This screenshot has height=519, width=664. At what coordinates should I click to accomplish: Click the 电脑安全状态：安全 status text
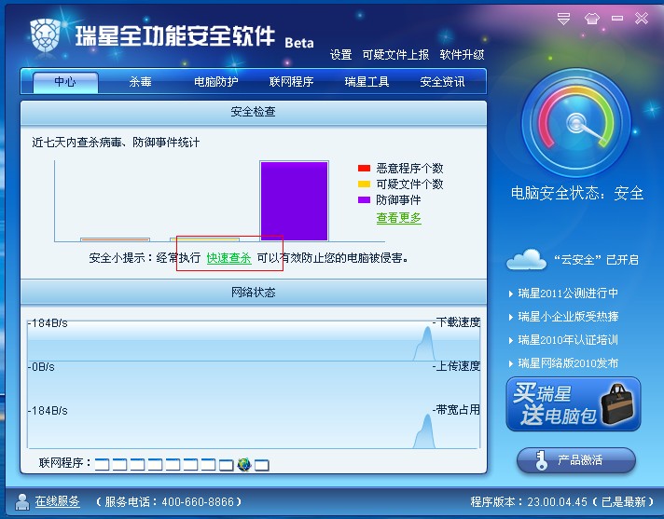point(576,193)
